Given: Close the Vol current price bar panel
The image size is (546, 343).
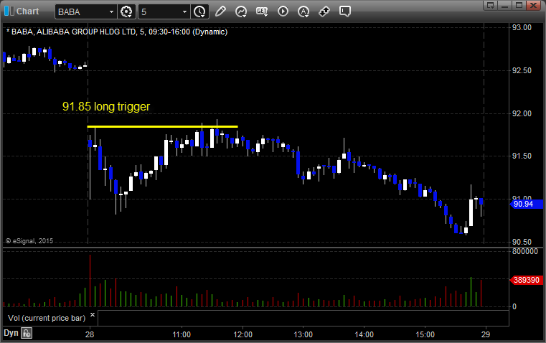Looking at the screenshot, I should point(93,315).
